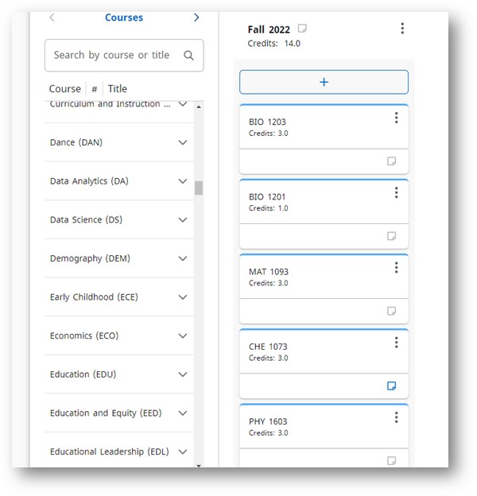The width and height of the screenshot is (477, 496).
Task: Expand the Data Science (DS) chevron
Action: point(182,220)
